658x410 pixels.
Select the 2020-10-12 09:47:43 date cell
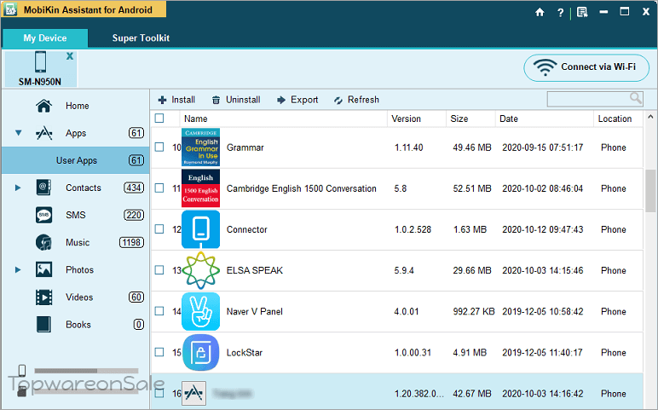543,229
